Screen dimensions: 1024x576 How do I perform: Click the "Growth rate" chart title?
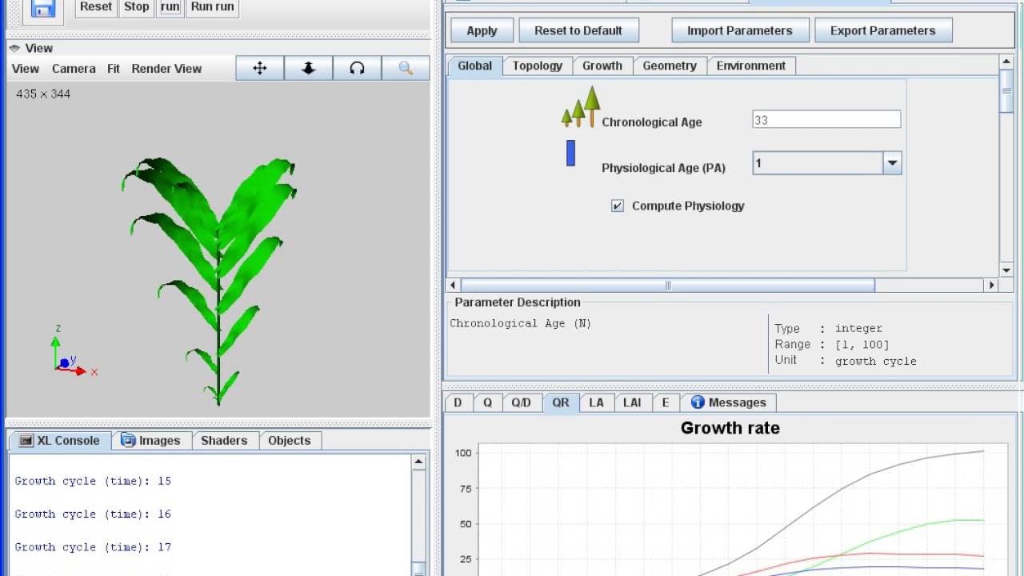pos(730,428)
